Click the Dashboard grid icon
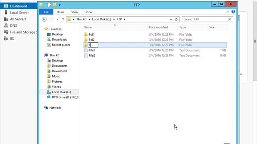257x144 pixels. pyautogui.click(x=6, y=6)
